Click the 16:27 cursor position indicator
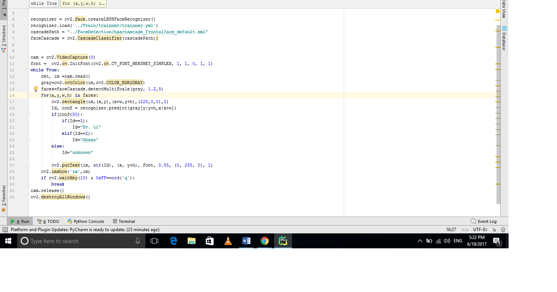Screen dimensions: 557x292 pyautogui.click(x=451, y=230)
